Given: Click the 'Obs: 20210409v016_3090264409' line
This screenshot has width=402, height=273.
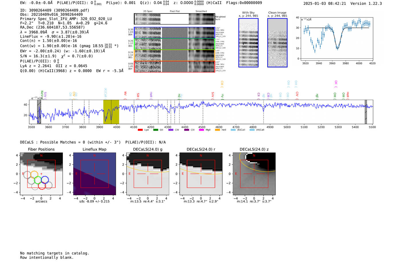Looking at the screenshot, I should tap(51, 15).
